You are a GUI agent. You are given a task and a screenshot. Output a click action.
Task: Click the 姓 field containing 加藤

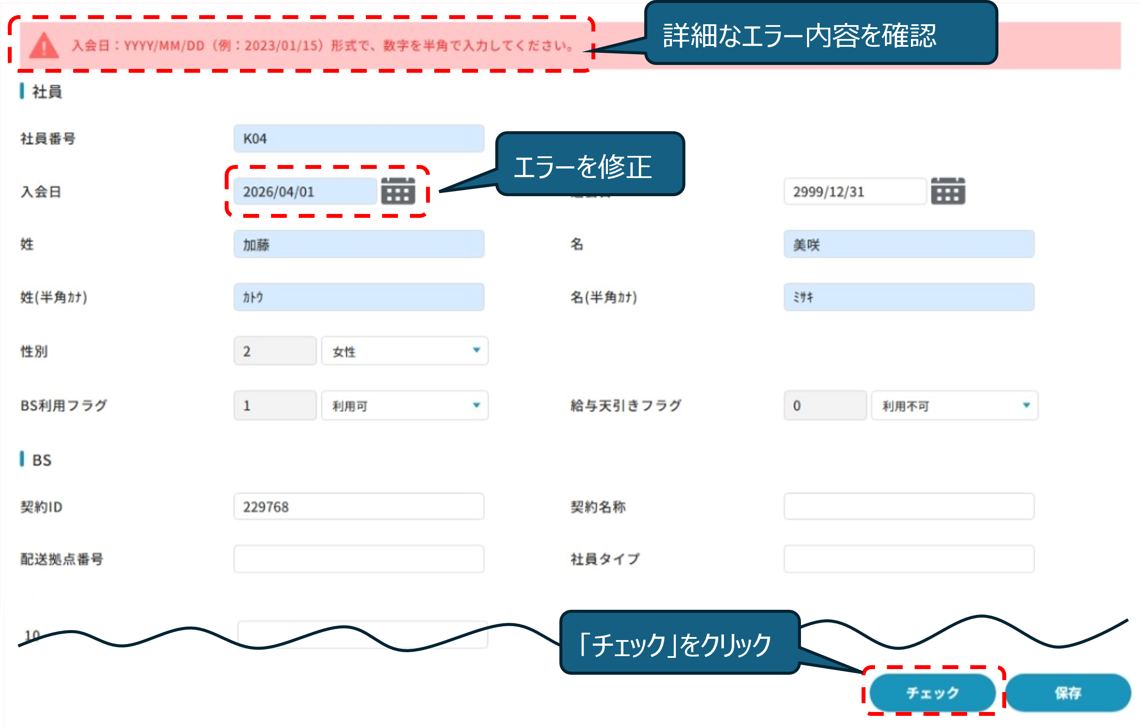(x=358, y=245)
